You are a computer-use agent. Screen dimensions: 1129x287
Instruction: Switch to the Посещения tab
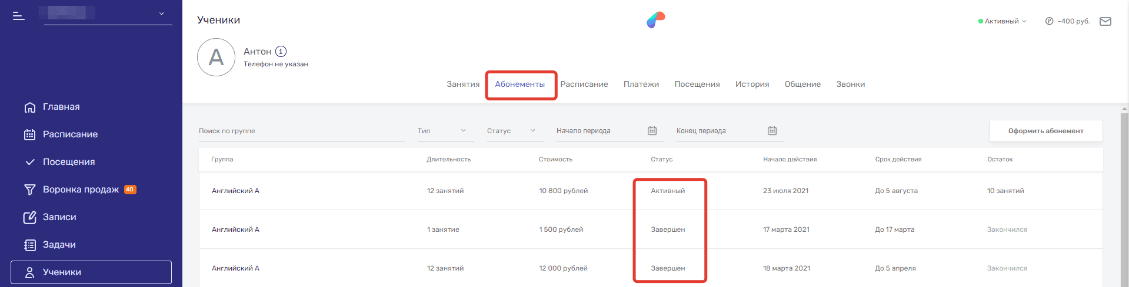[x=697, y=85]
